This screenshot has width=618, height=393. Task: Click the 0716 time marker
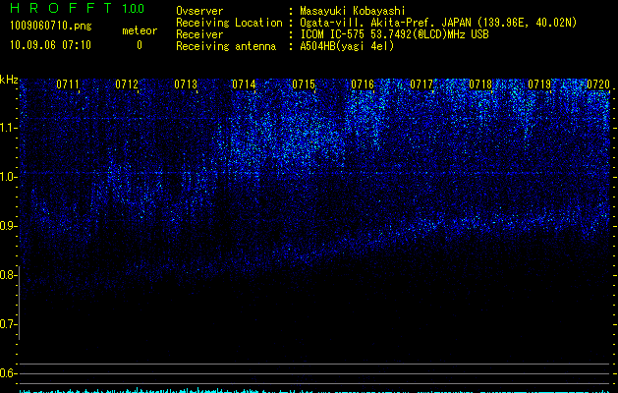(363, 84)
